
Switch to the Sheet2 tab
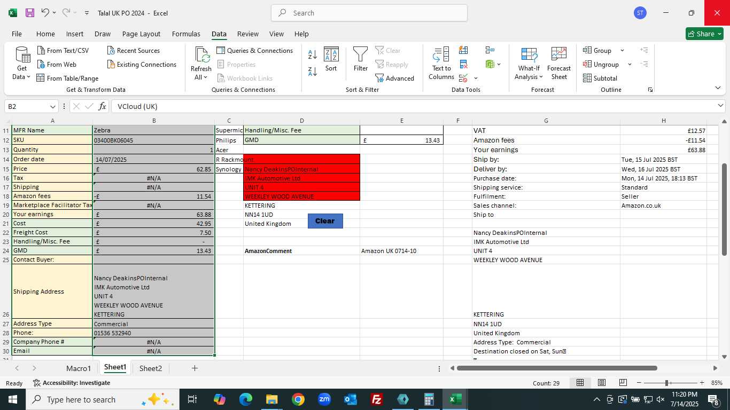[151, 368]
